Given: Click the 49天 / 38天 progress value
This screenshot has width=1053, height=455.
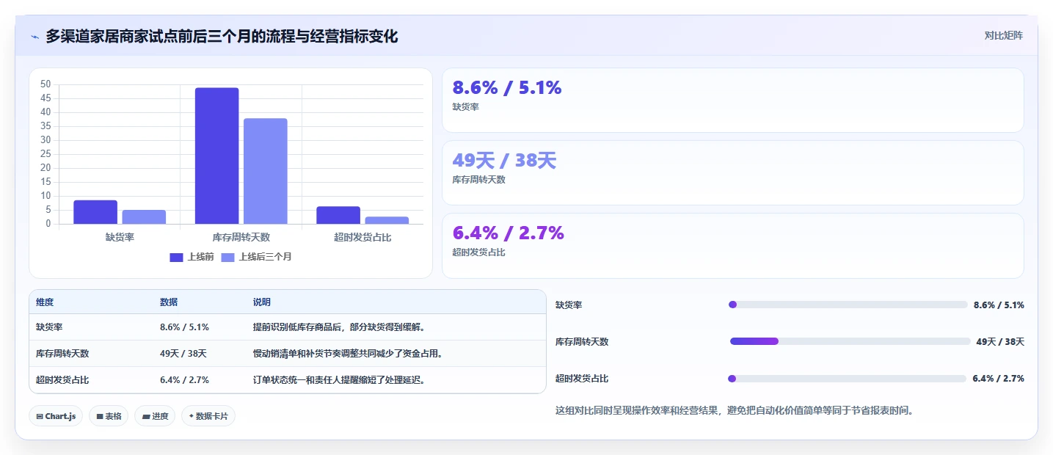Looking at the screenshot, I should [x=1000, y=342].
